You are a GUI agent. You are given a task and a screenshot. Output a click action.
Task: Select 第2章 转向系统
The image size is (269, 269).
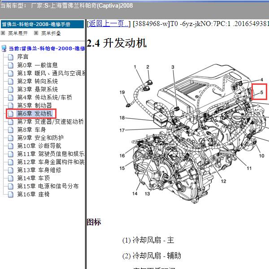pyautogui.click(x=37, y=81)
